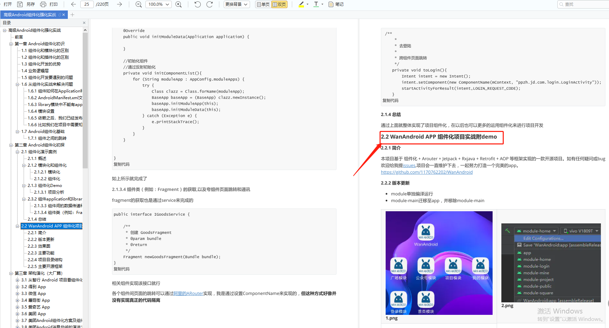Open 2.1.2.1 模块化 entry
The image size is (609, 328).
(47, 172)
